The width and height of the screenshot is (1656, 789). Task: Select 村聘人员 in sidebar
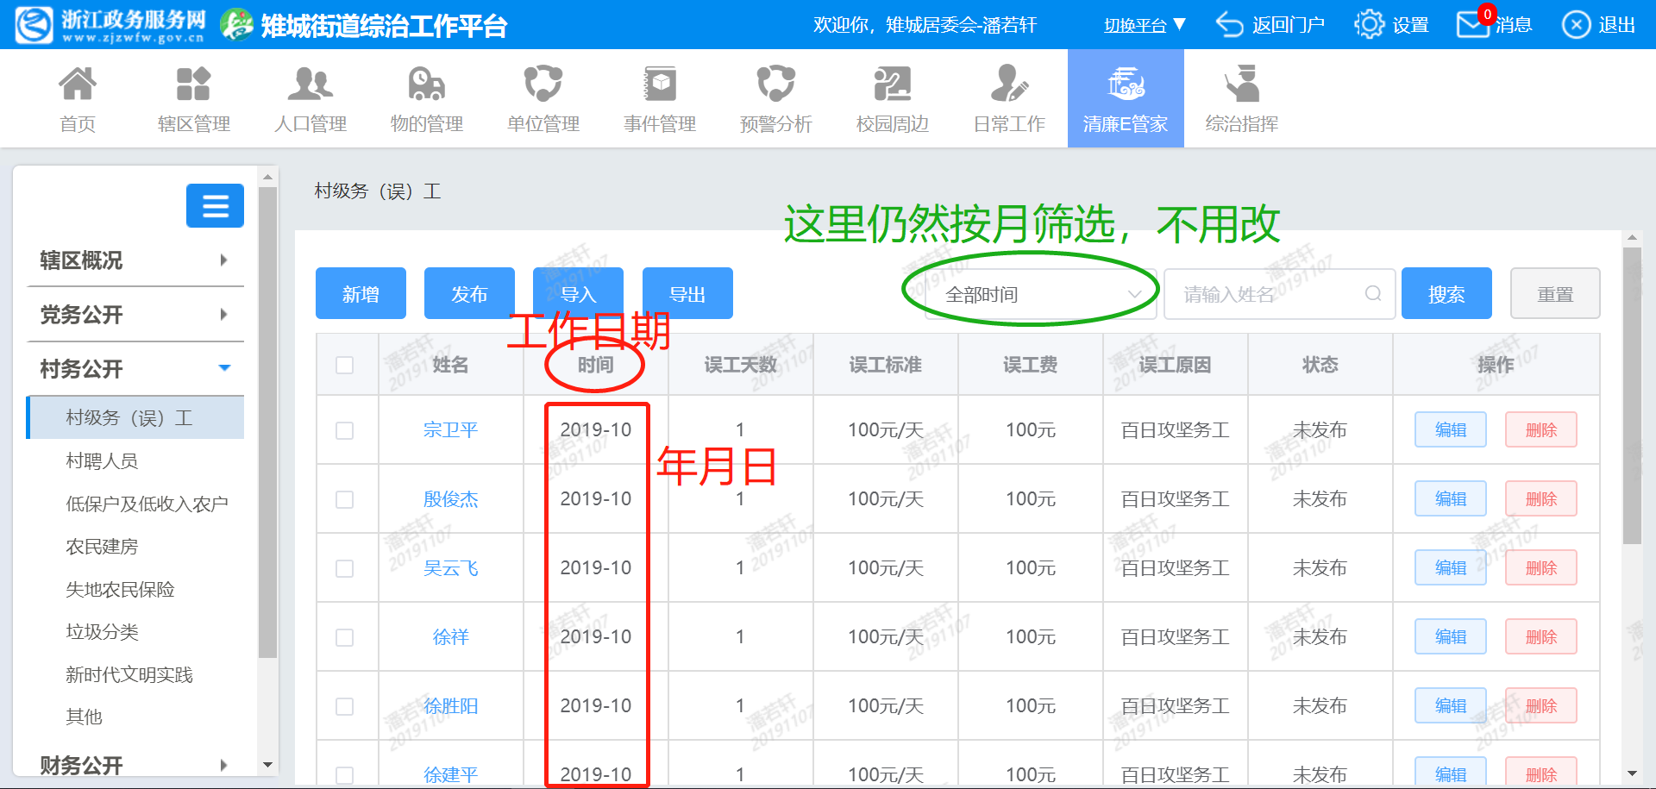point(102,461)
